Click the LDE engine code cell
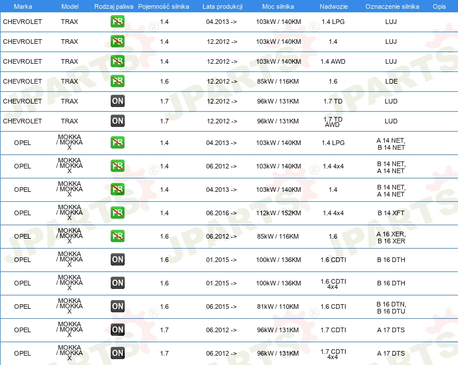 click(391, 81)
